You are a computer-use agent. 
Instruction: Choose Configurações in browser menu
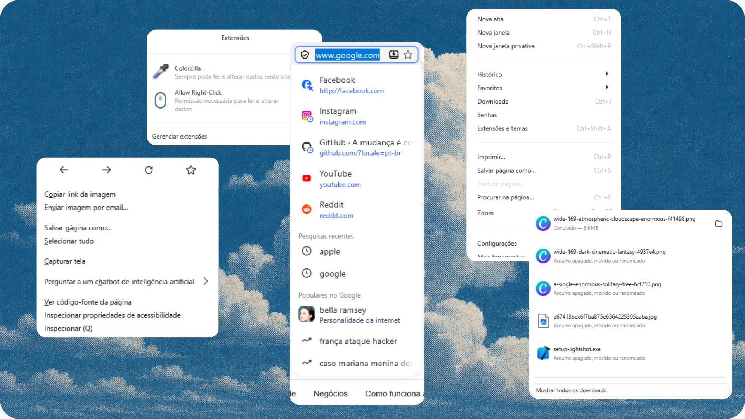pyautogui.click(x=497, y=244)
